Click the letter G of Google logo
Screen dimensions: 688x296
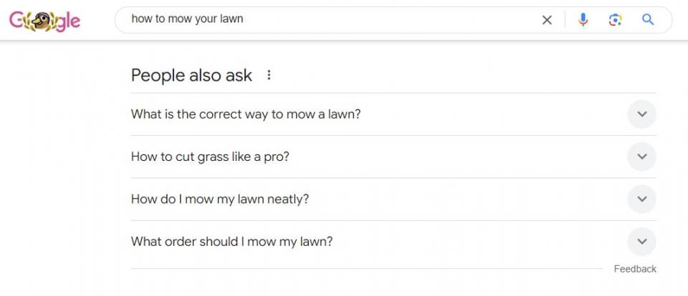[x=16, y=20]
